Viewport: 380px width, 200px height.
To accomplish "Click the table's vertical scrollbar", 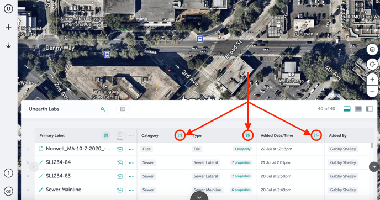I will [x=372, y=145].
